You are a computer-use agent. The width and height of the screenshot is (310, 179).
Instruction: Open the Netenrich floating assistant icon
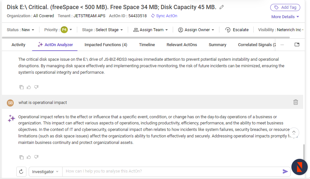(300, 167)
